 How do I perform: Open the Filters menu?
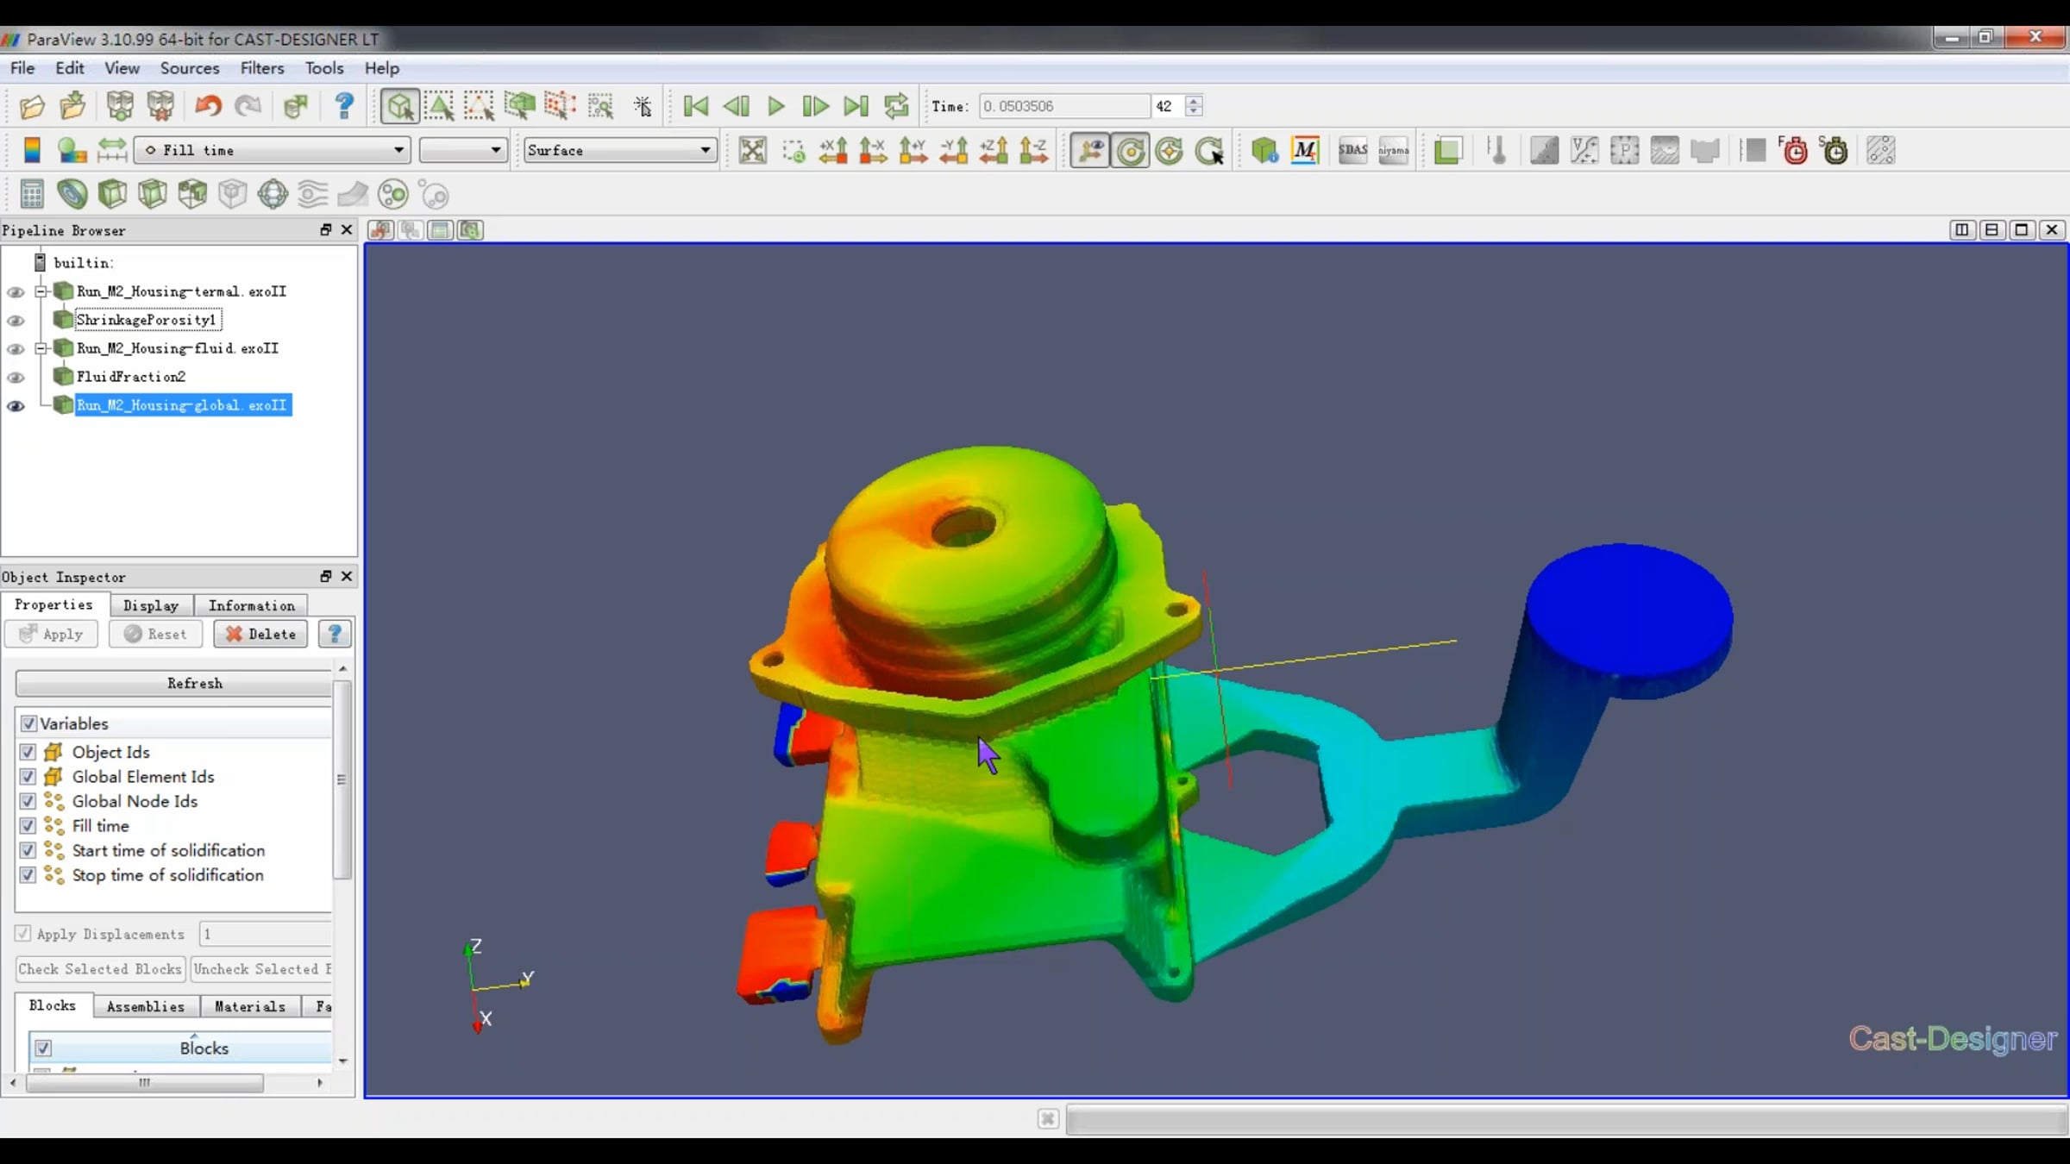262,68
